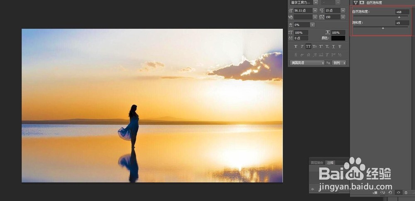Switch to the 图层复合 tab
Image resolution: width=415 pixels, height=201 pixels.
tap(317, 163)
